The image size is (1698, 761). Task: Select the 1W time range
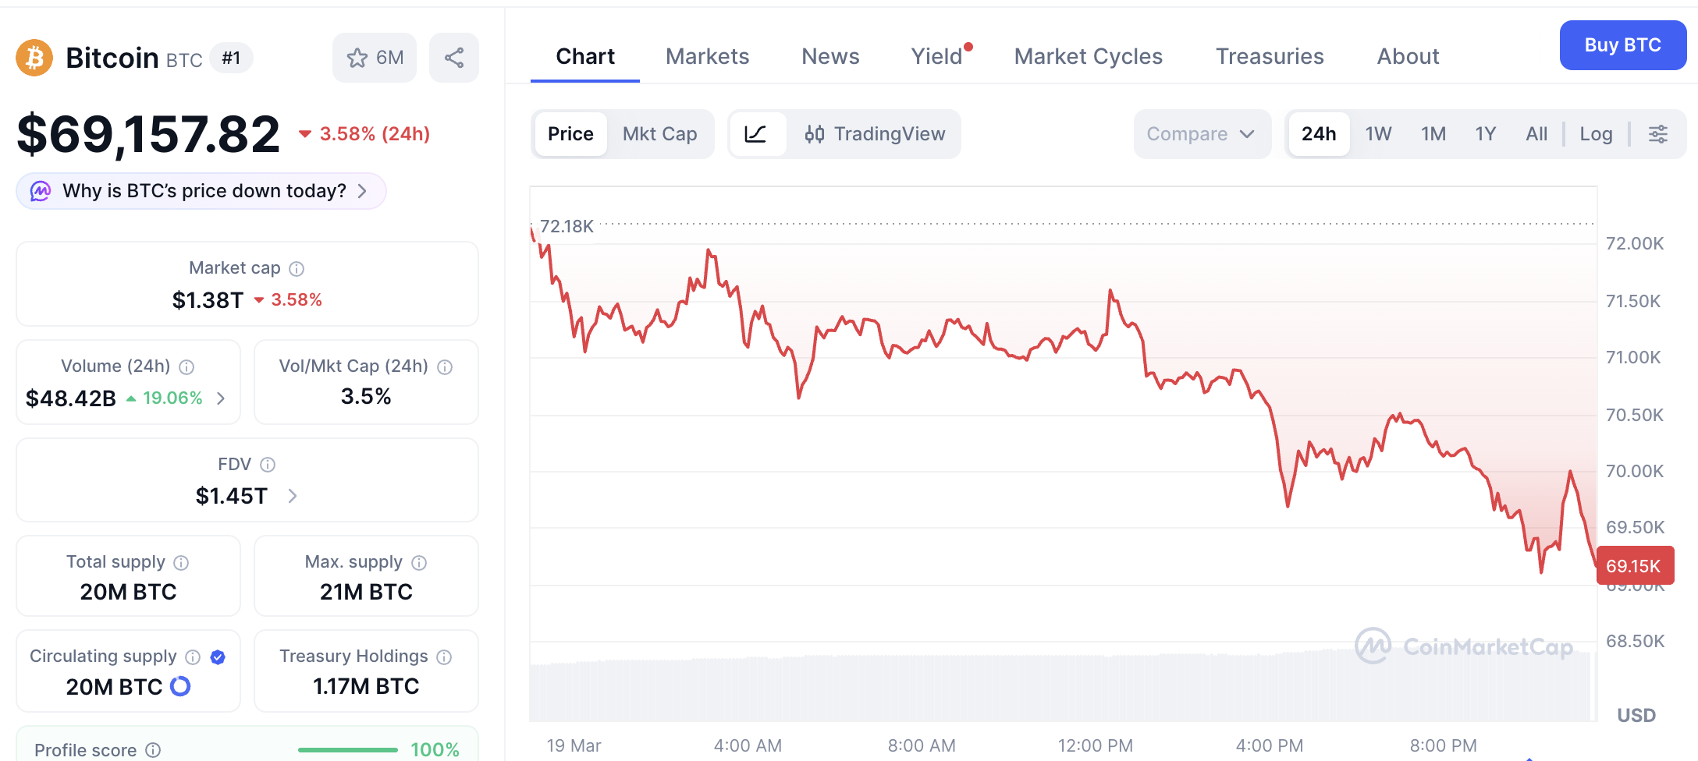(1378, 134)
